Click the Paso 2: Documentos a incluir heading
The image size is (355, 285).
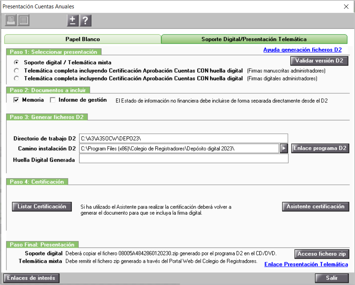coord(48,90)
